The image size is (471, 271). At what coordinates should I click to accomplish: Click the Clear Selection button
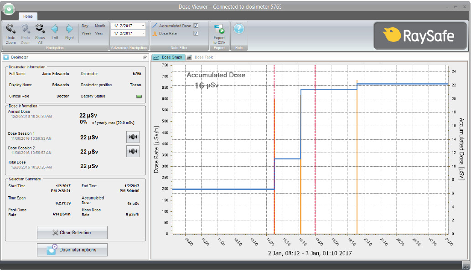pyautogui.click(x=72, y=233)
